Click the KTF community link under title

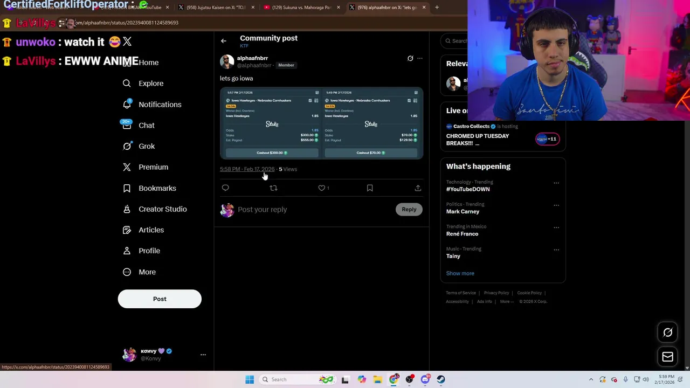[244, 46]
